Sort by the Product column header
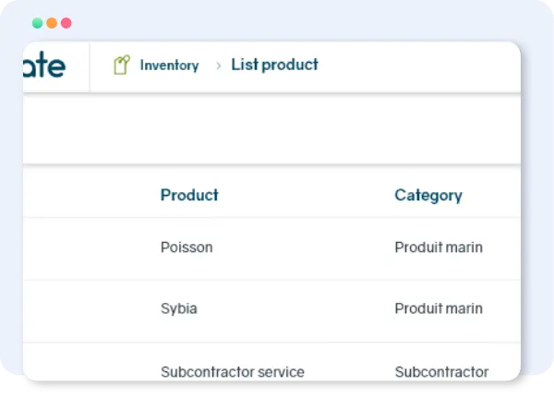554x398 pixels. click(x=189, y=195)
